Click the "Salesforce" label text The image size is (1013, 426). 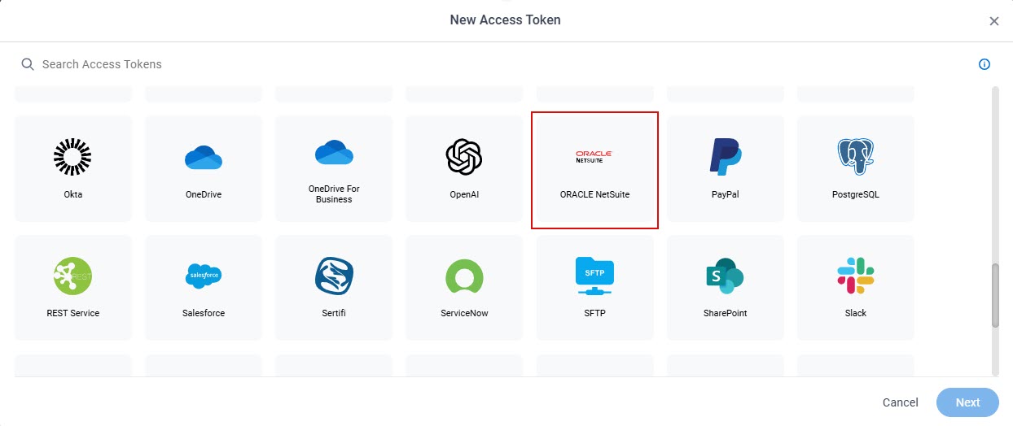pyautogui.click(x=204, y=313)
